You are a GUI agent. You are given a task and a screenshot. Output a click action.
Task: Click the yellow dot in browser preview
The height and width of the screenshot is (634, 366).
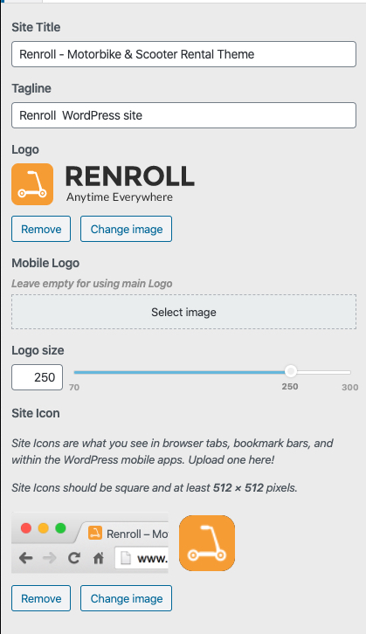point(44,528)
